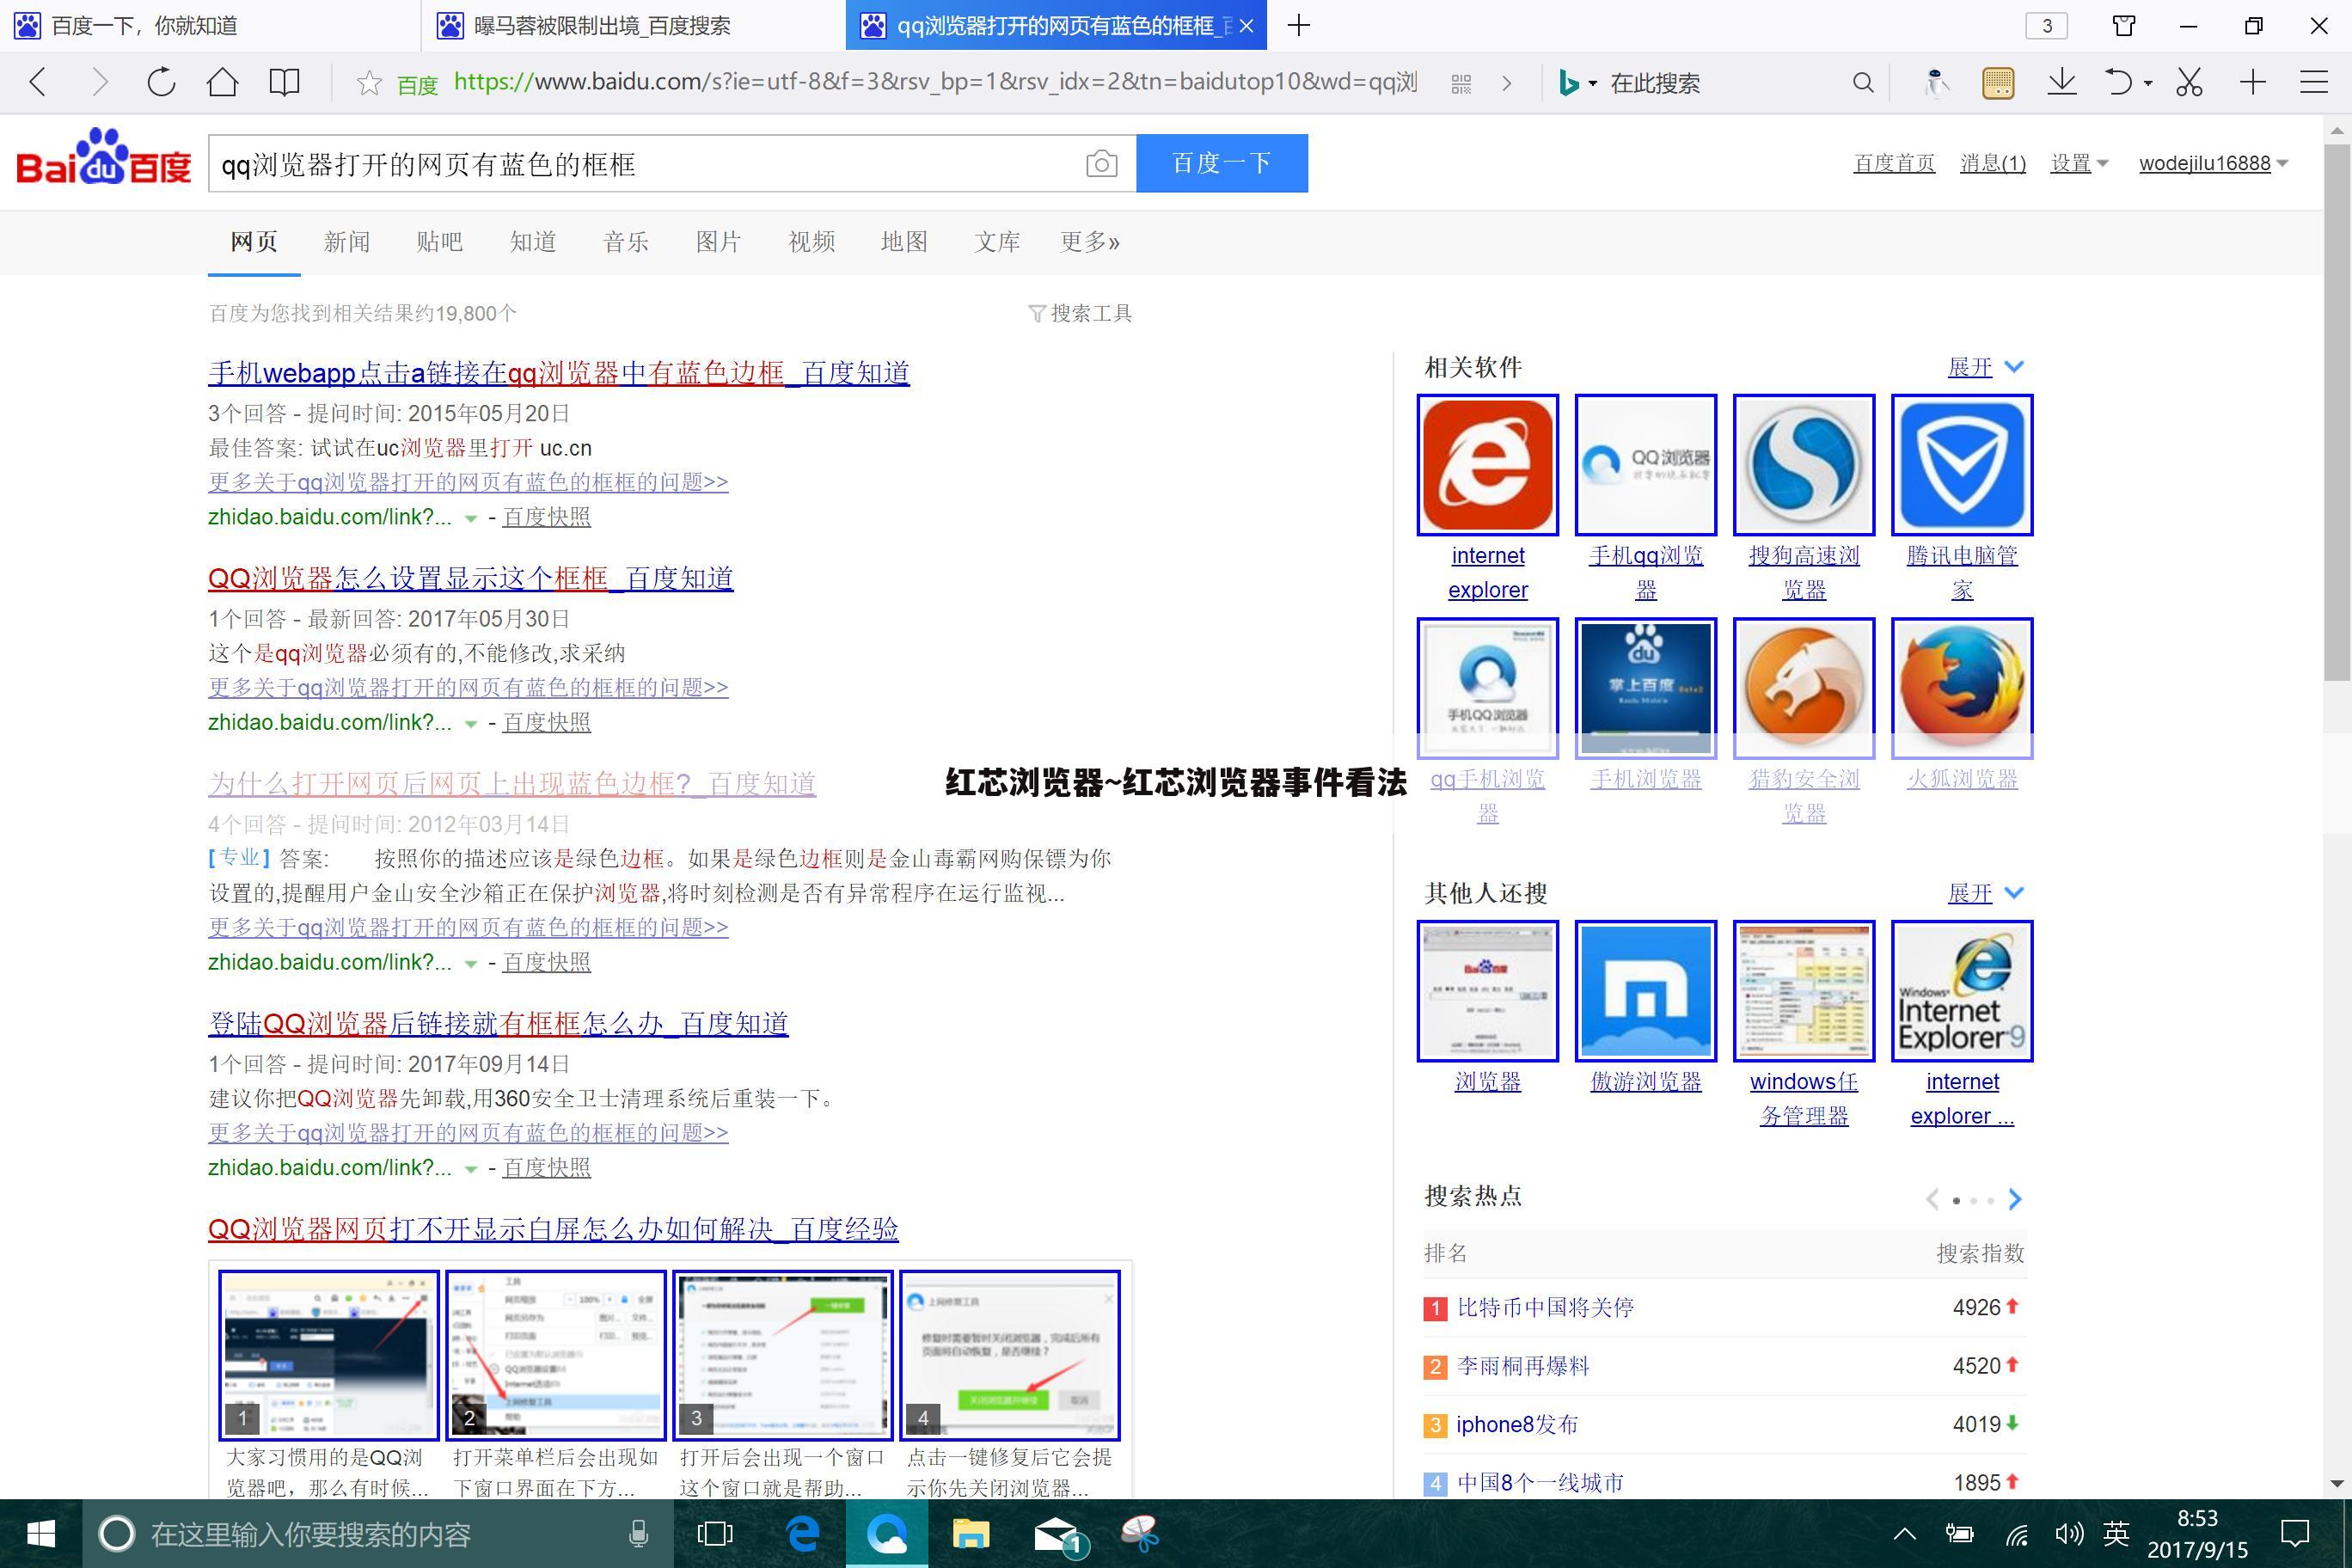Viewport: 2352px width, 1568px height.
Task: Open the reading mode book icon
Action: (x=285, y=82)
